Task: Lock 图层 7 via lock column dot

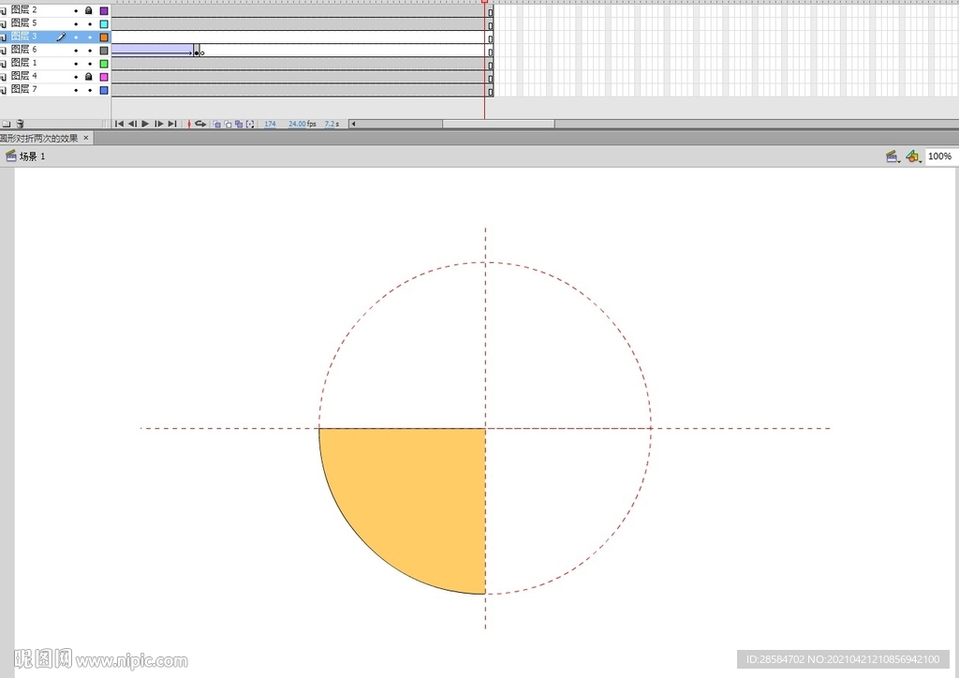Action: [89, 90]
